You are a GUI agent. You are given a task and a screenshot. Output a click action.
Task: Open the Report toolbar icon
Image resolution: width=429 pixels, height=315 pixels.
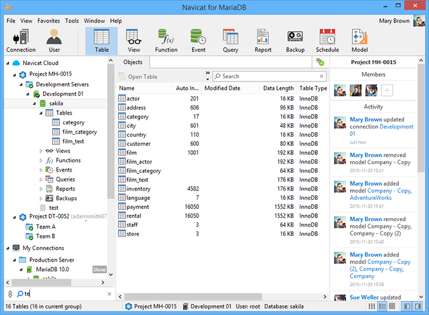click(263, 41)
